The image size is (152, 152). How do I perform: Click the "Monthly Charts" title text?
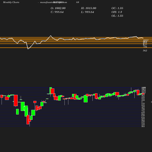[11, 2]
